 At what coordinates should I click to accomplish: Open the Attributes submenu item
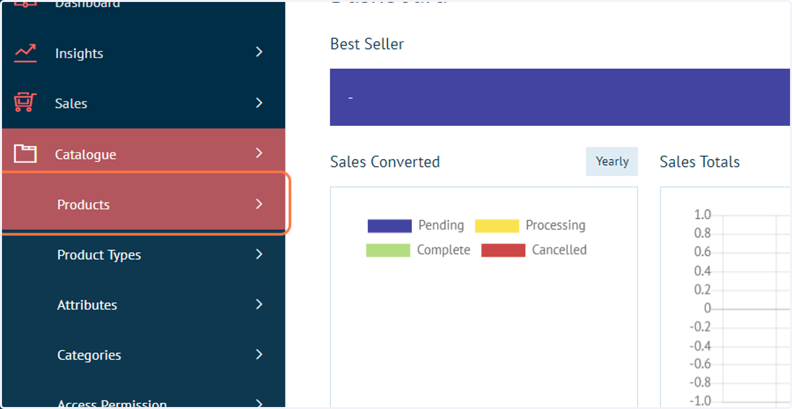click(x=143, y=305)
